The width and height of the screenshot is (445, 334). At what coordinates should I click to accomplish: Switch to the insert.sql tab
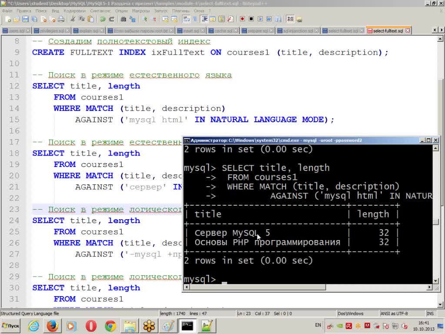pyautogui.click(x=191, y=30)
